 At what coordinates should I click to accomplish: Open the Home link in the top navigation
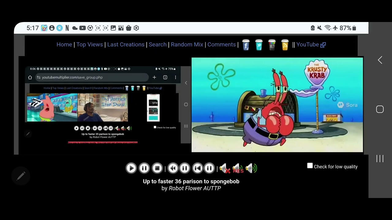point(64,44)
